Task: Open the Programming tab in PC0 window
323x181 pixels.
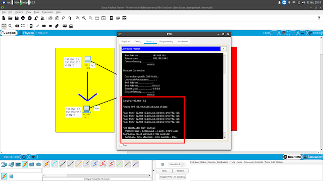Action: 166,41
